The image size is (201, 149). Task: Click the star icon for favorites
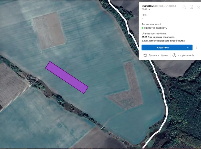coord(145,55)
